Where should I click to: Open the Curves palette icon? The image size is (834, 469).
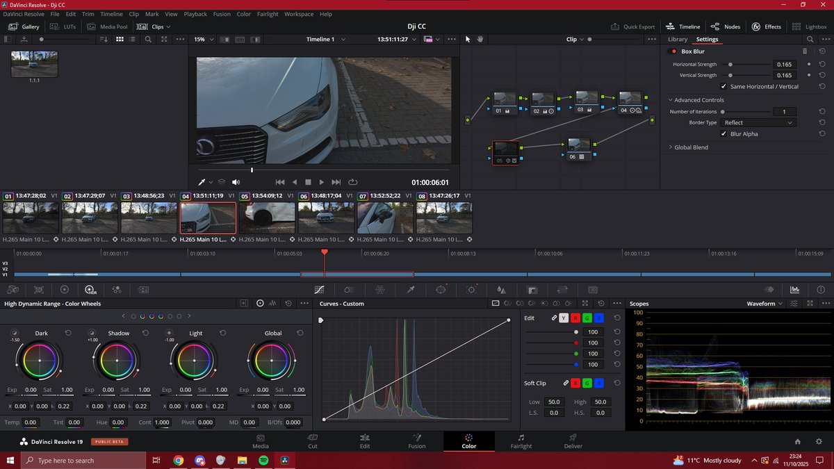(x=319, y=289)
